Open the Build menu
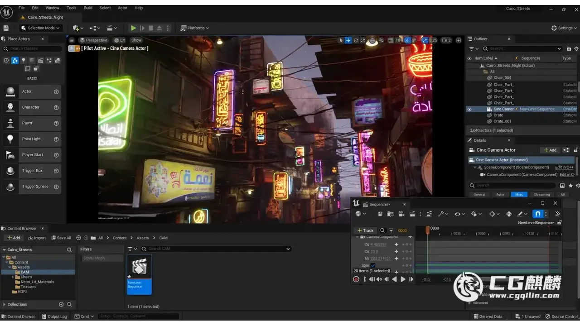580x326 pixels. pyautogui.click(x=88, y=8)
